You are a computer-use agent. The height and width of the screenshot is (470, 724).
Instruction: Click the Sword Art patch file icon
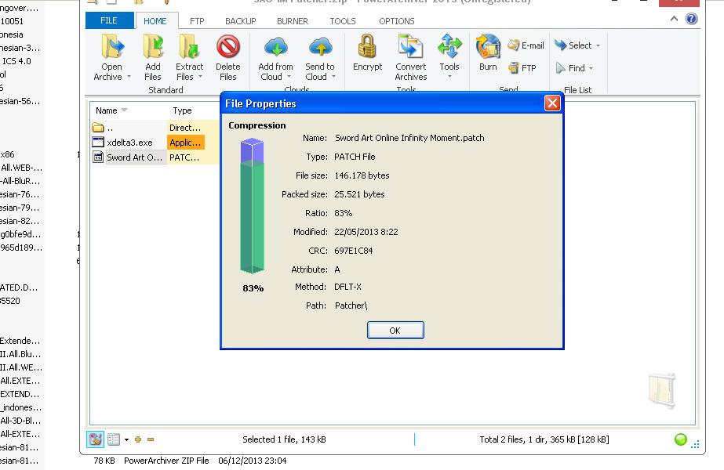click(98, 157)
